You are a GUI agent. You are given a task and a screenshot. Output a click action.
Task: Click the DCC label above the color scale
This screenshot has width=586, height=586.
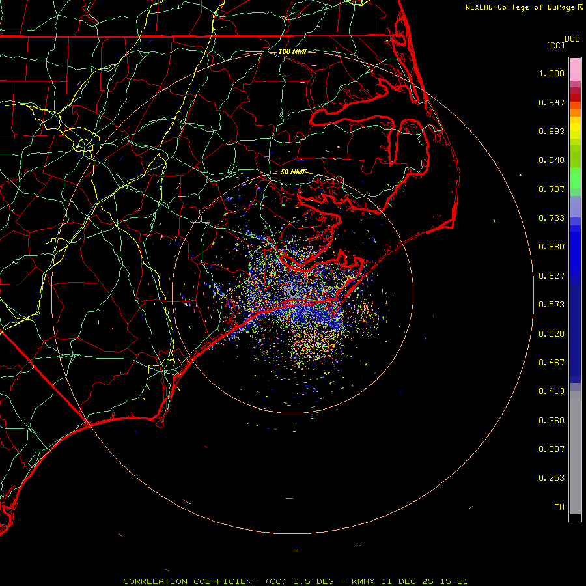pyautogui.click(x=572, y=39)
